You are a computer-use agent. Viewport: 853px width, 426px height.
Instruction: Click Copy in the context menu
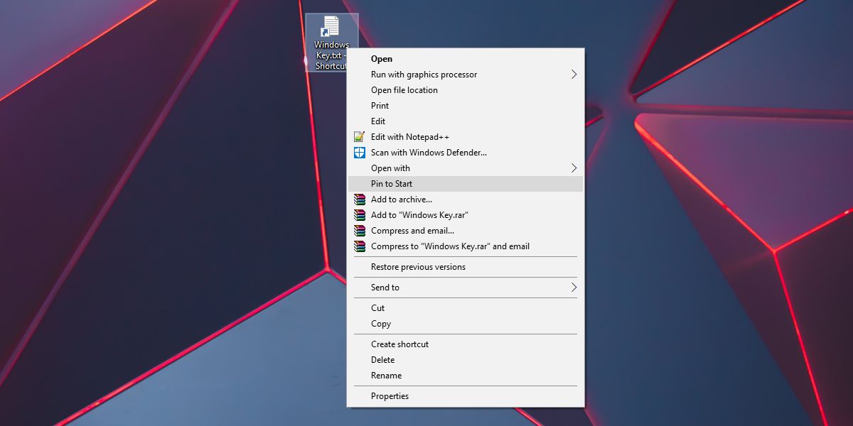coord(380,323)
